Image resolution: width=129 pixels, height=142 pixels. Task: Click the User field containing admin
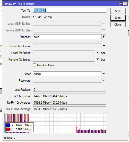click(x=67, y=74)
